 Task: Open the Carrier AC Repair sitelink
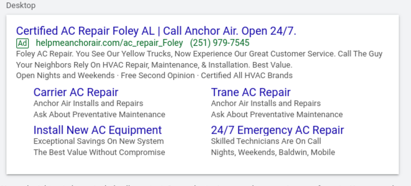[x=76, y=92]
